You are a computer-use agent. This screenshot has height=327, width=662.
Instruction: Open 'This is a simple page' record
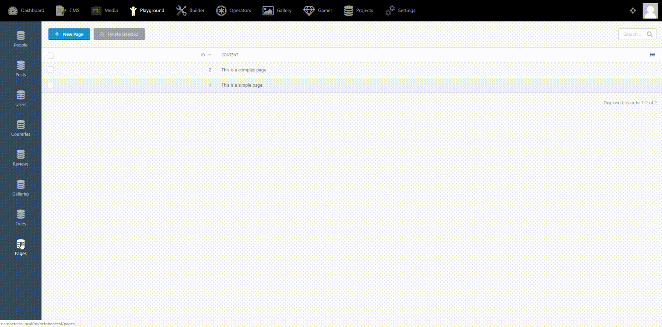point(242,85)
